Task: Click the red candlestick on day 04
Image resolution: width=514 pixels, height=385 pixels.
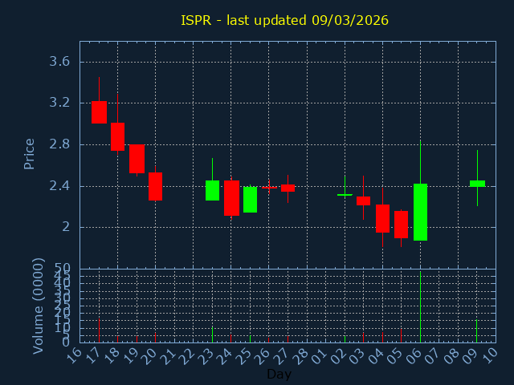Action: [x=382, y=218]
